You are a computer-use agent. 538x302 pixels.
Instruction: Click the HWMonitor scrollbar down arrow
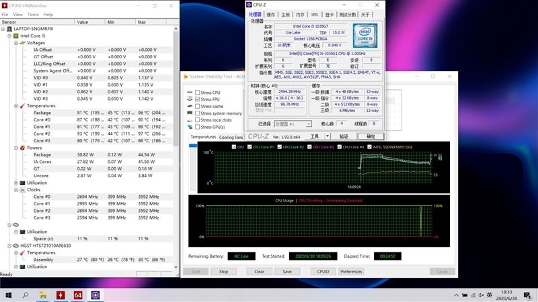pos(176,266)
